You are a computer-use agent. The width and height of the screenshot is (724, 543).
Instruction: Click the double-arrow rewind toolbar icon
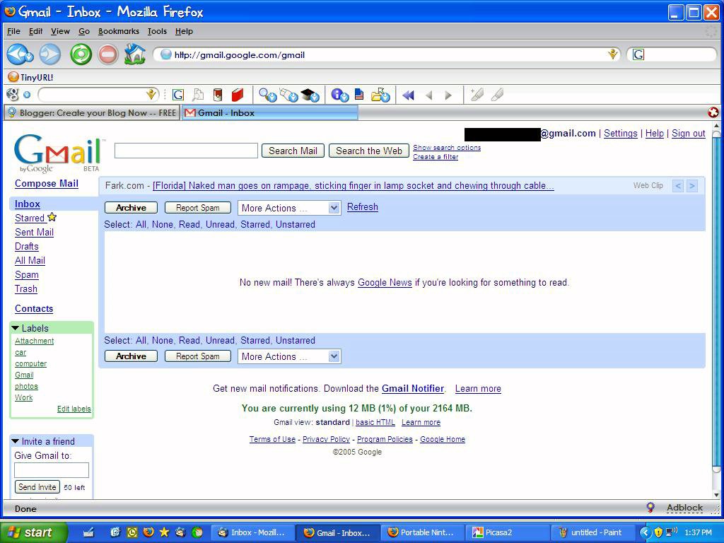click(408, 95)
